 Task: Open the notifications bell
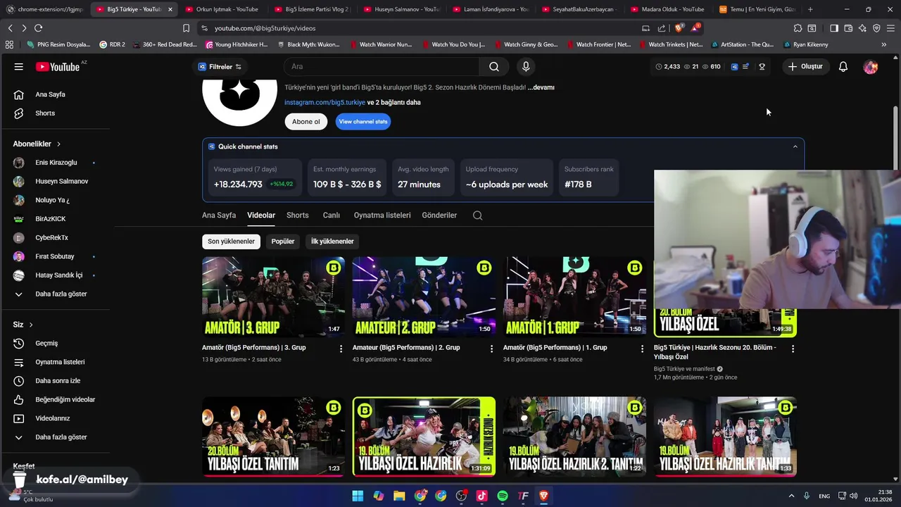843,67
